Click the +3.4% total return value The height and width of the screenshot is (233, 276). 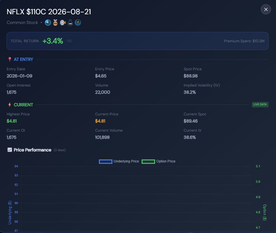53,41
